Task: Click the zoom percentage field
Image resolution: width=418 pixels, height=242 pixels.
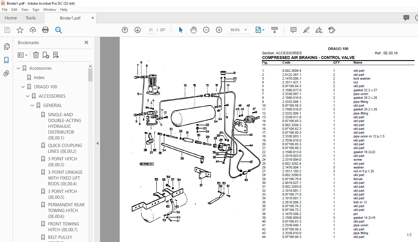Action: click(x=235, y=30)
